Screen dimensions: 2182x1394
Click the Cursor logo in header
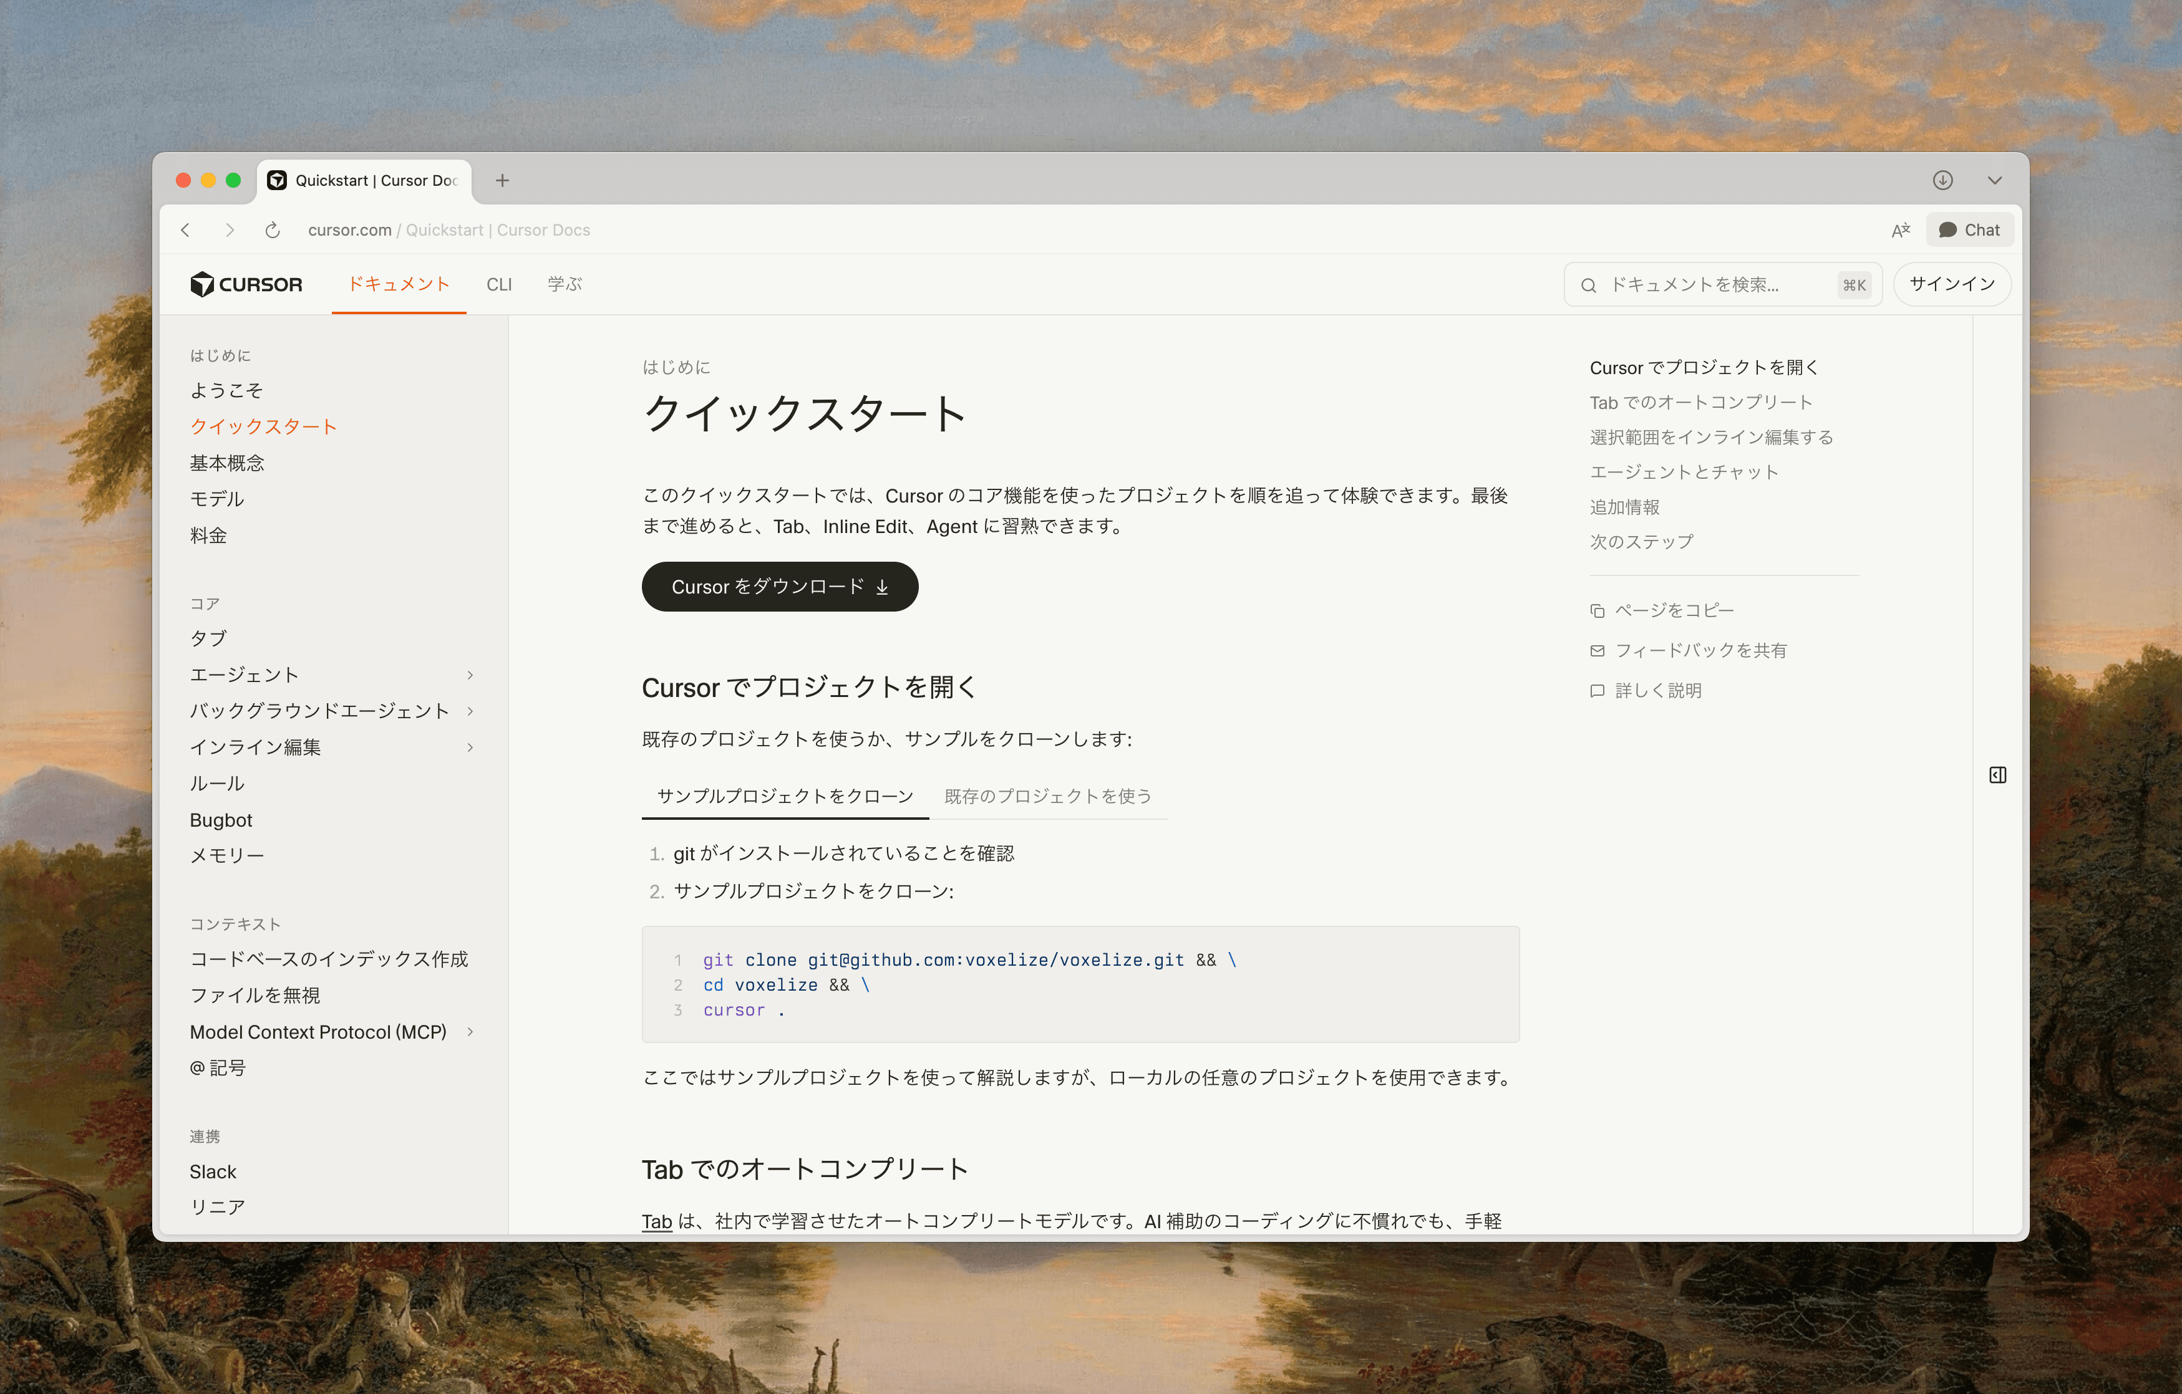246,284
